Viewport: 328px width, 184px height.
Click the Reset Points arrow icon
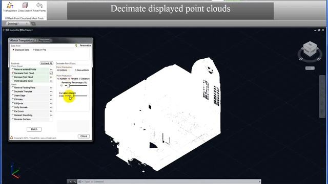pos(39,5)
